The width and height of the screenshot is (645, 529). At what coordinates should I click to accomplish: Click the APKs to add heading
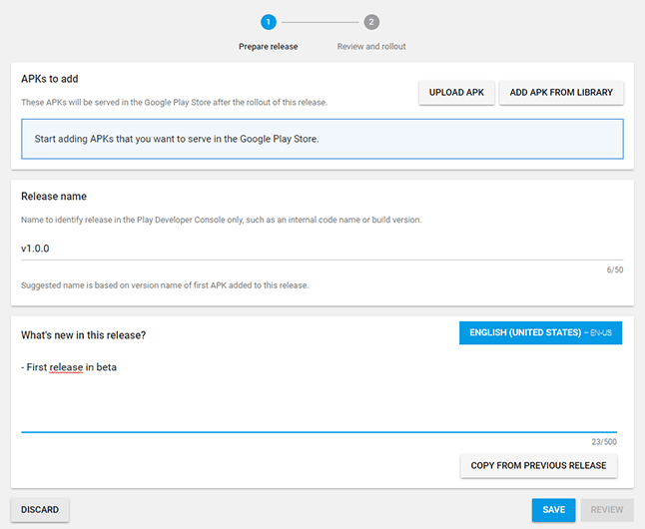tap(50, 79)
